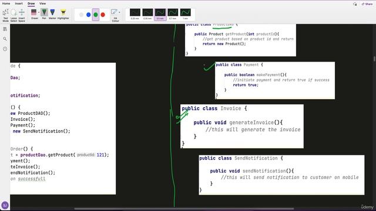This screenshot has width=376, height=211.
Task: Open the Ink Colour picker
Action: click(x=115, y=15)
